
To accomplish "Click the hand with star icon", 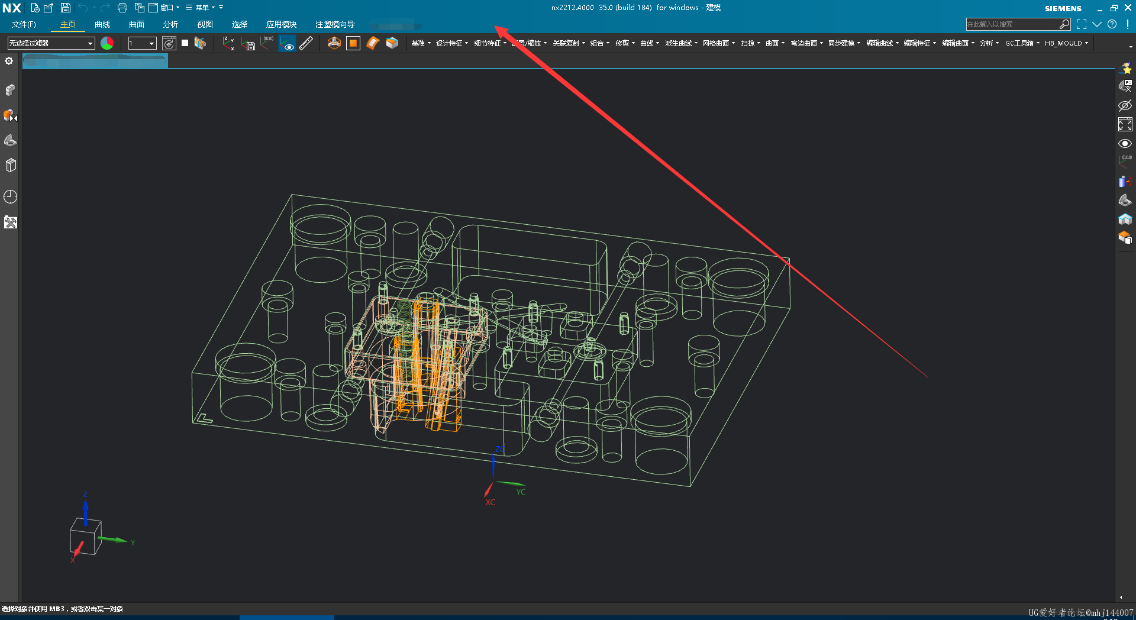I will pyautogui.click(x=1125, y=68).
